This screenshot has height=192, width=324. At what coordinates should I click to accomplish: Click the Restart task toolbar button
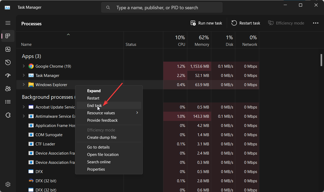click(x=246, y=23)
